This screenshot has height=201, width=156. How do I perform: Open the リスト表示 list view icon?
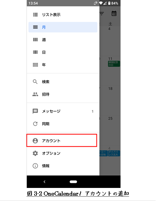tap(35, 15)
